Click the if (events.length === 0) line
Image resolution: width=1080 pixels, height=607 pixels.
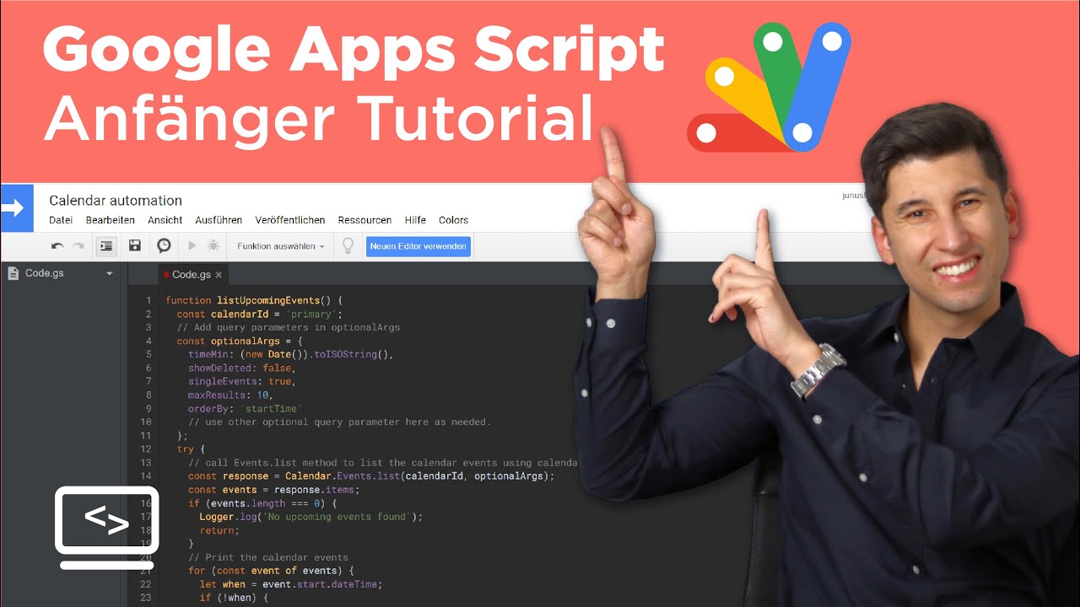262,502
